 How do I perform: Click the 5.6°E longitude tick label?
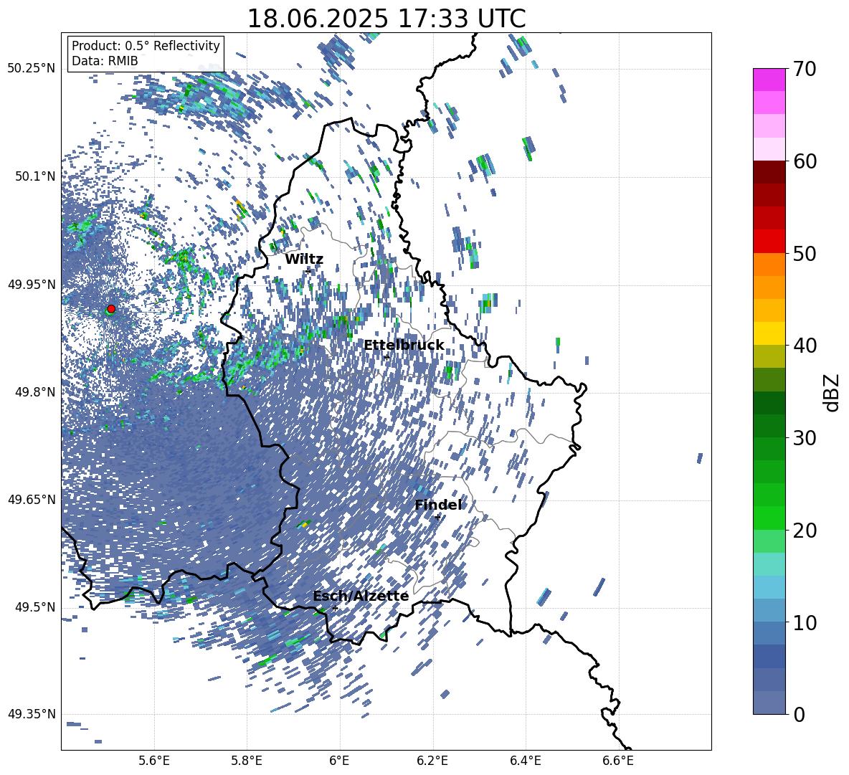tap(154, 761)
